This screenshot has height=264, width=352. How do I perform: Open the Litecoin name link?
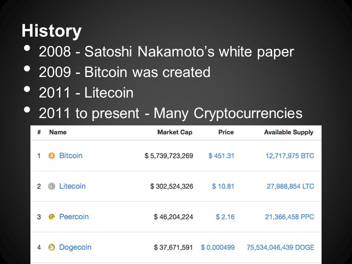[72, 186]
